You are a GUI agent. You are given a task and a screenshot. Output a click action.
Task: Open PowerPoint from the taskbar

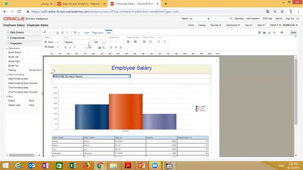(142, 166)
